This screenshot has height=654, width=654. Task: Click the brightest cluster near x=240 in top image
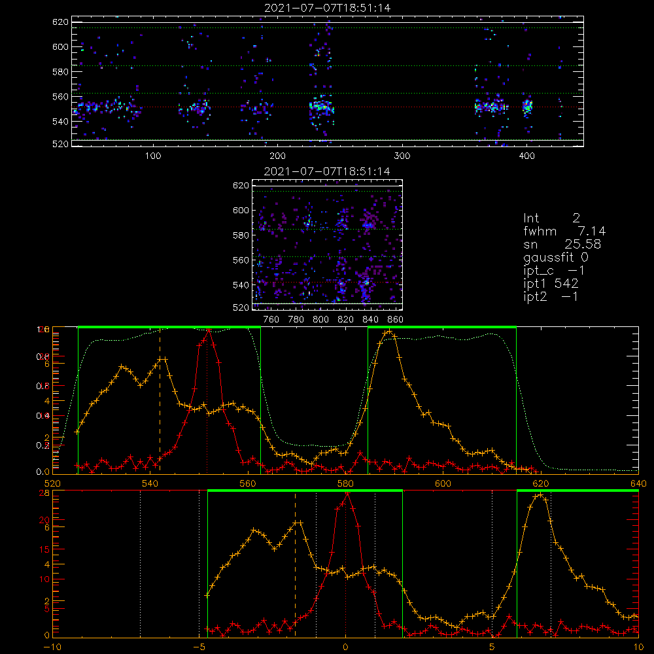[321, 107]
